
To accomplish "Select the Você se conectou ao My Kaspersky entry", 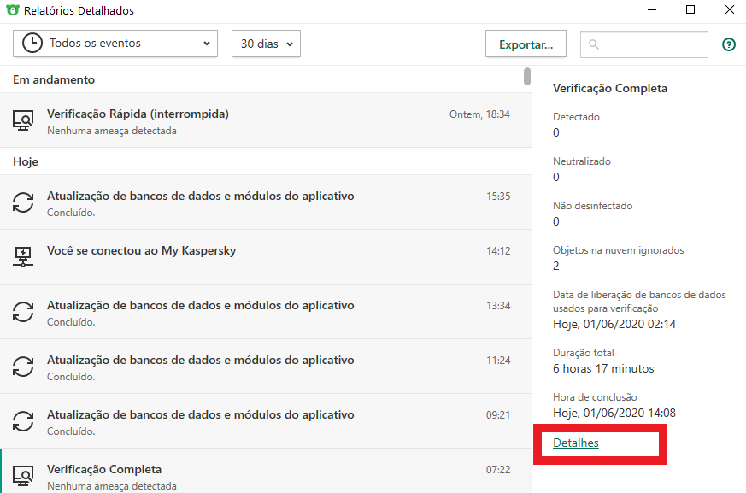I will pyautogui.click(x=266, y=257).
